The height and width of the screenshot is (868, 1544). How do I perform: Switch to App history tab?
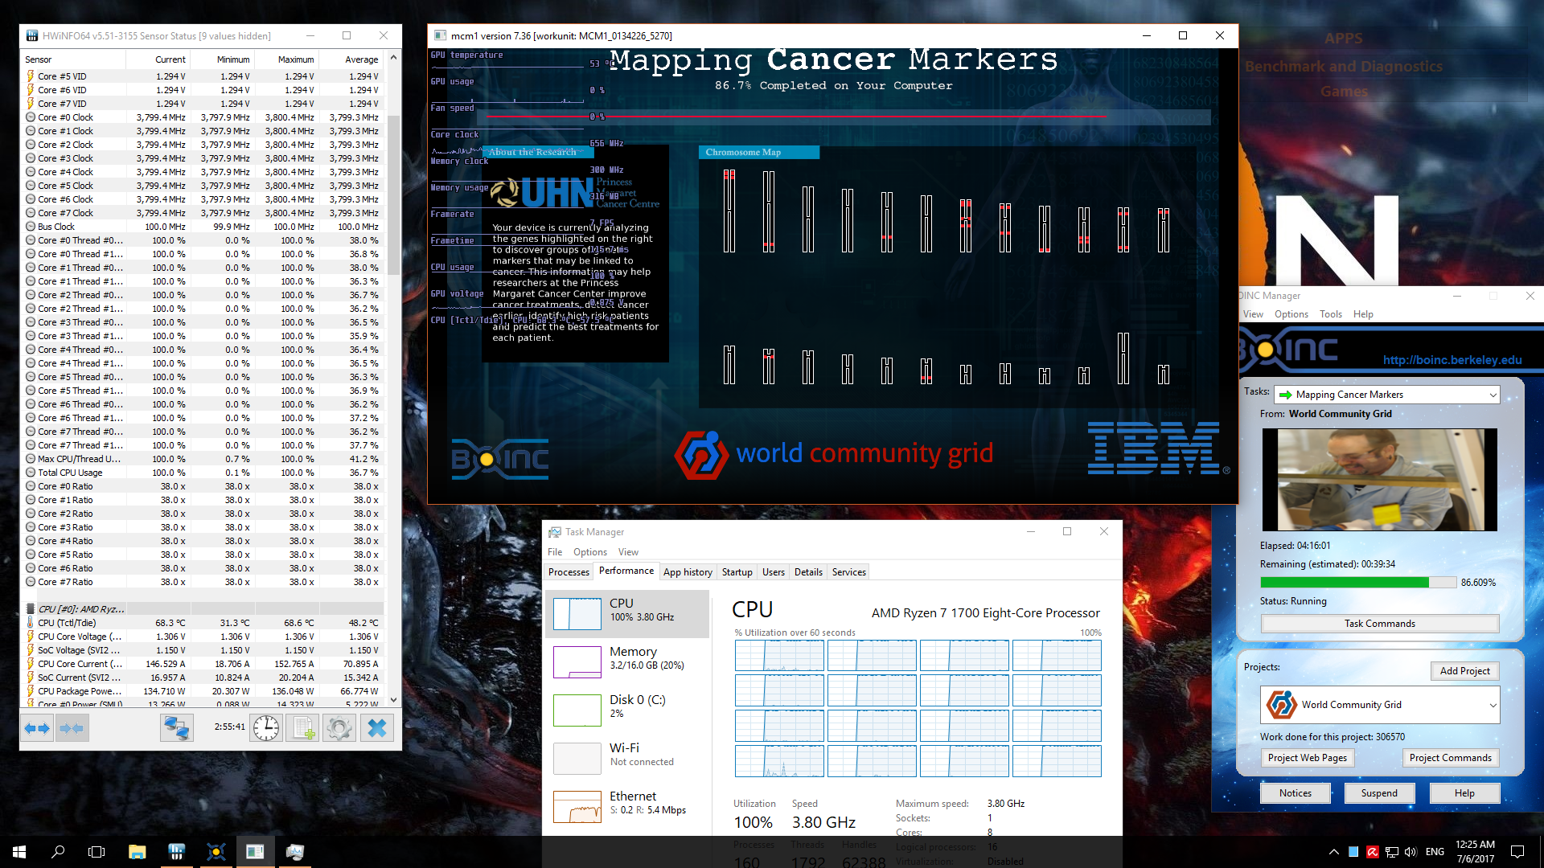click(x=688, y=572)
